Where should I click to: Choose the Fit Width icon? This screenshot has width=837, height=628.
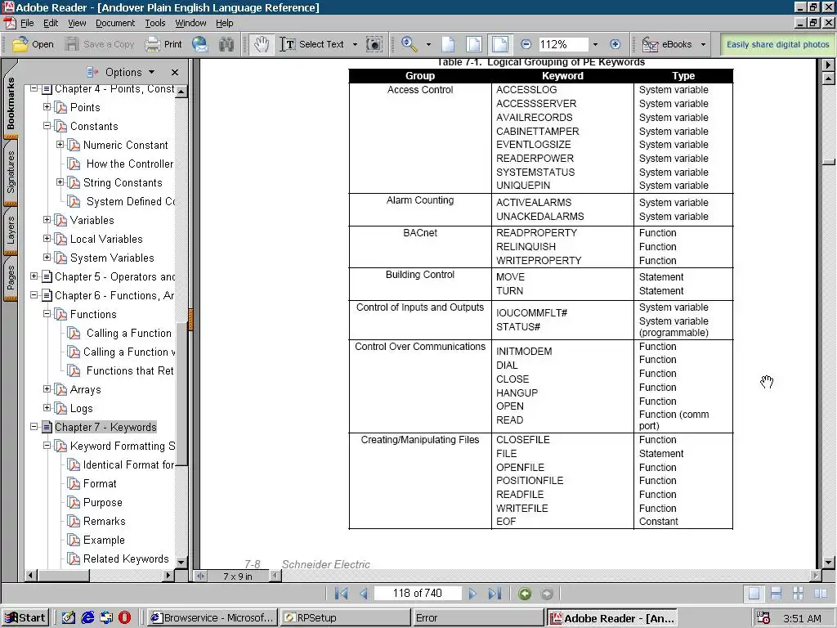pos(500,44)
